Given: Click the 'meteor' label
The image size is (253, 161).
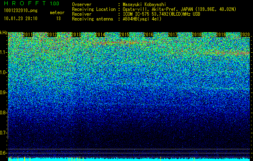Looking at the screenshot, I should click(x=57, y=12).
